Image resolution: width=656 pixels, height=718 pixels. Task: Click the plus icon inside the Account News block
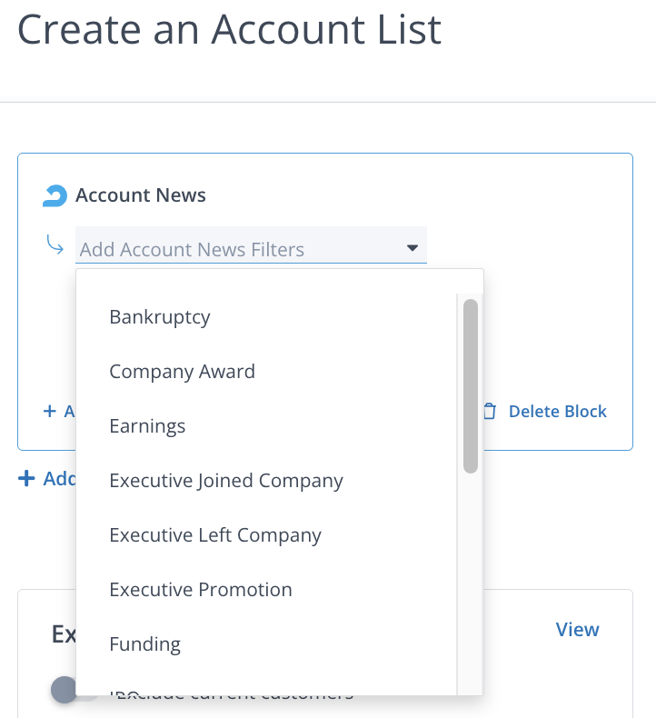click(50, 412)
